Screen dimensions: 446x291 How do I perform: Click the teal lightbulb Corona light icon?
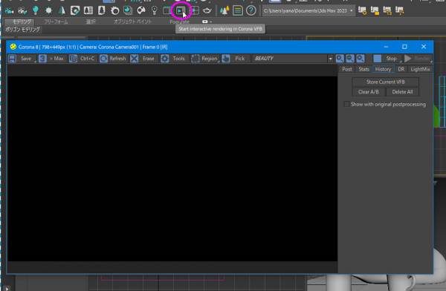click(35, 10)
